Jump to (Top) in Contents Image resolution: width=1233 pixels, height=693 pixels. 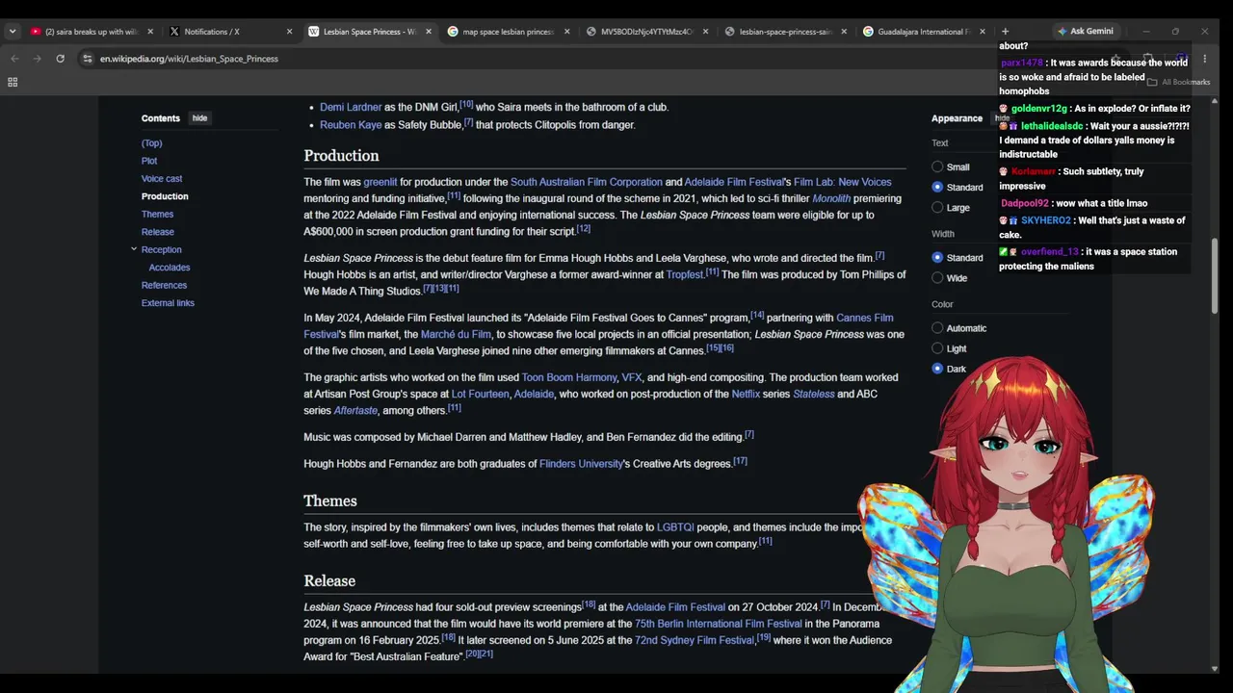click(x=151, y=143)
